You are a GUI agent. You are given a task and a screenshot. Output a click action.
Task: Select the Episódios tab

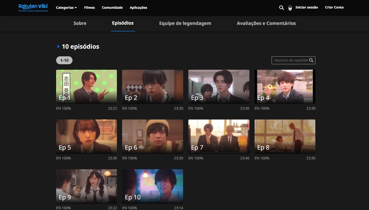(123, 23)
